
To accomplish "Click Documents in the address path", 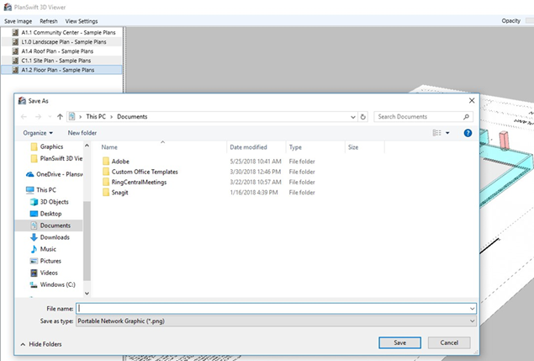I will 132,117.
